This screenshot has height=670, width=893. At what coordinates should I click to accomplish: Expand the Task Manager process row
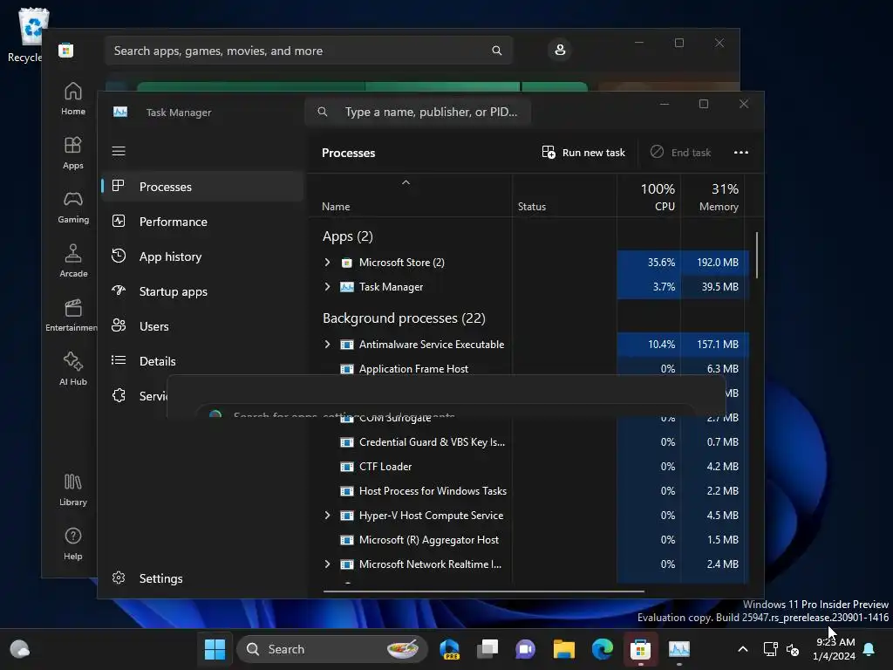[x=327, y=286]
